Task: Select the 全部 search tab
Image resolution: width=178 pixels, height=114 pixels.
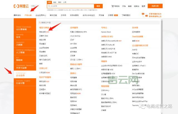Action: 49,2
